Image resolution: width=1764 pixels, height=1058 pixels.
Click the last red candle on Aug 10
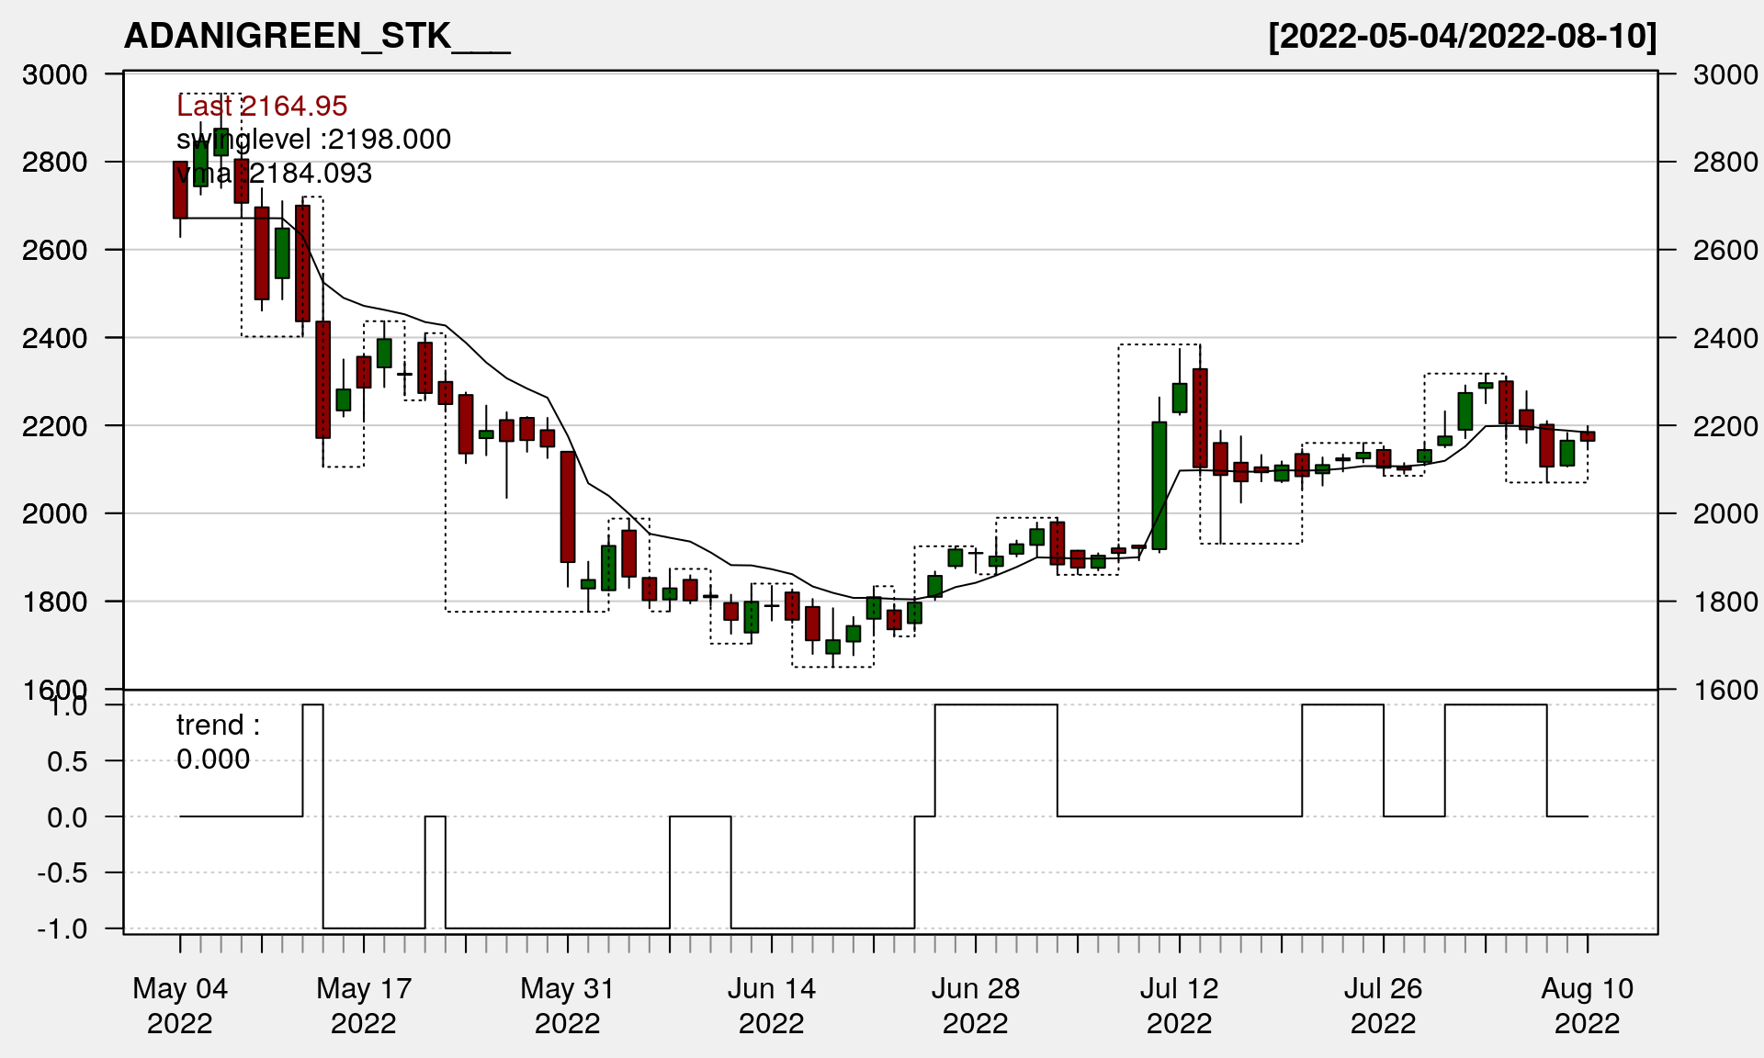pyautogui.click(x=1588, y=436)
